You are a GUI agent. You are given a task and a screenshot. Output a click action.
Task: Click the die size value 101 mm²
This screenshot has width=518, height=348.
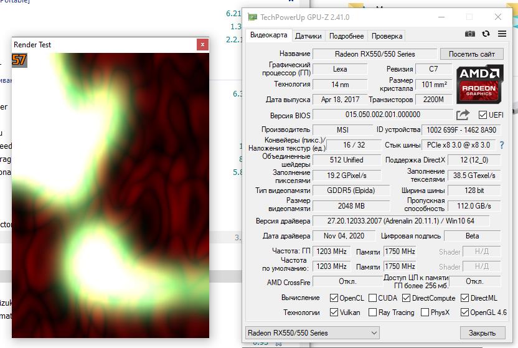434,85
